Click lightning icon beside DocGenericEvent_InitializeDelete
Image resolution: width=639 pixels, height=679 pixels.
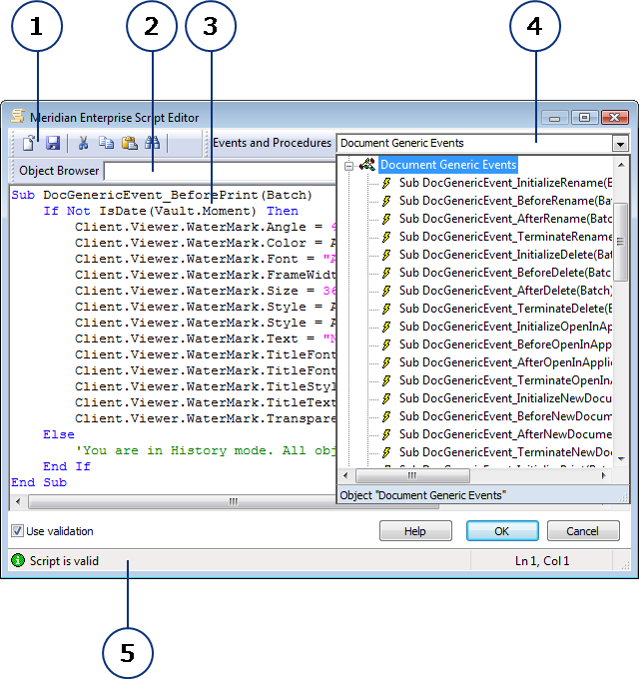pos(386,255)
